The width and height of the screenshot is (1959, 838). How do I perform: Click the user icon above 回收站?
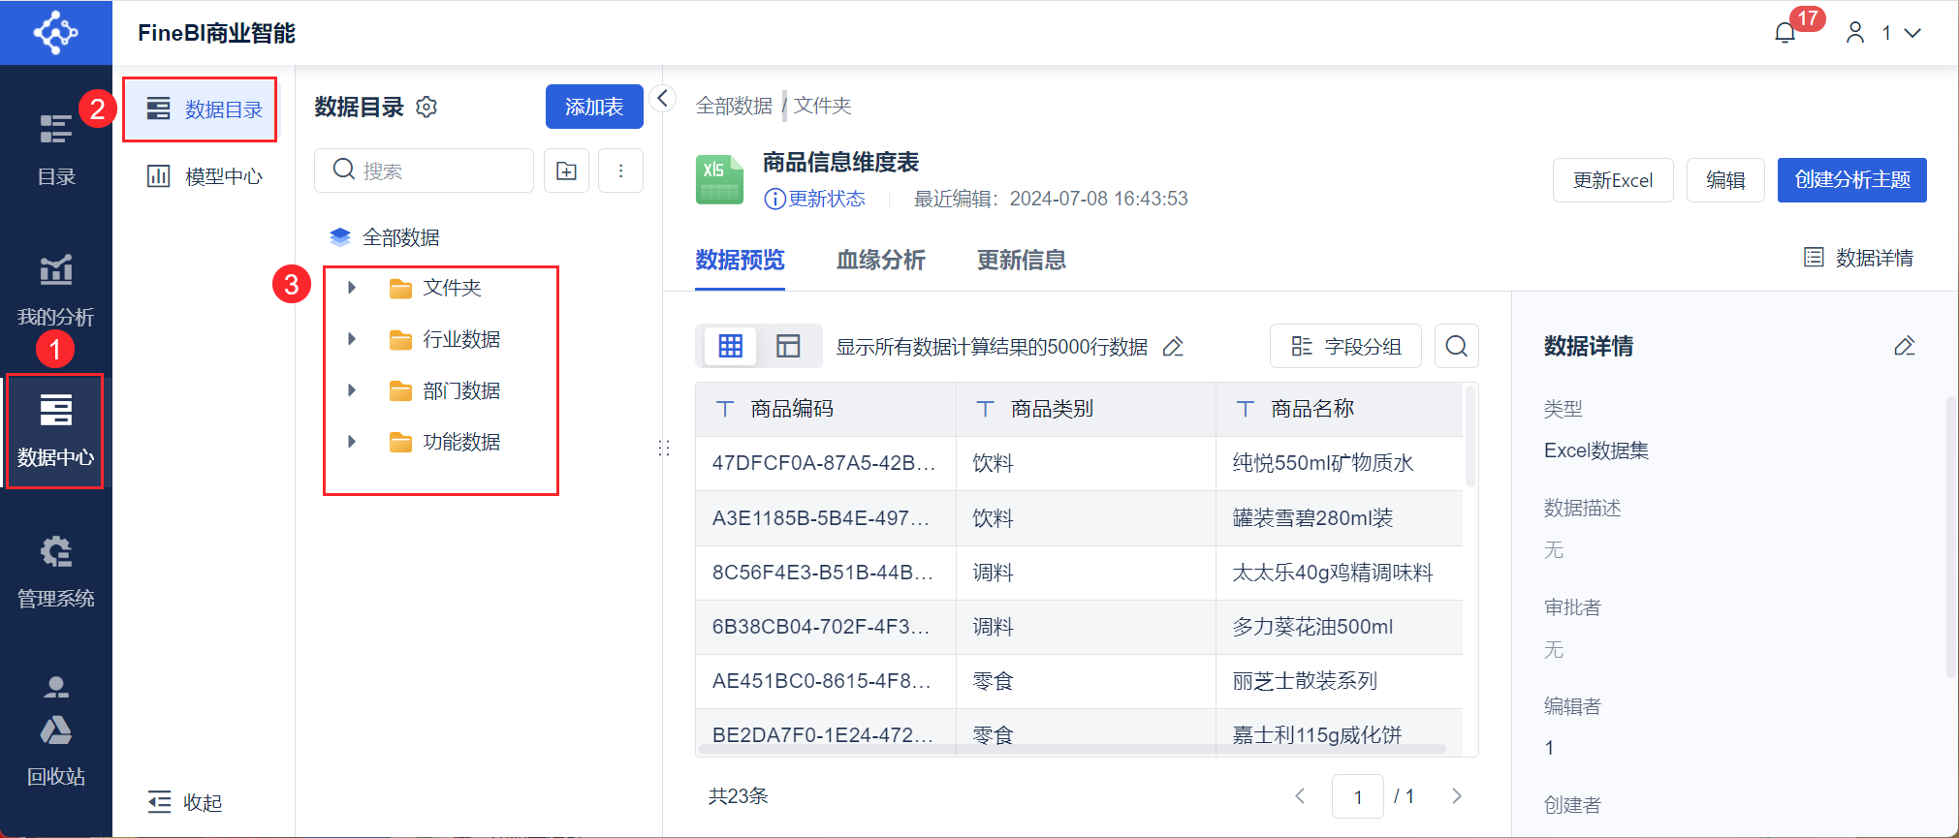coord(56,687)
